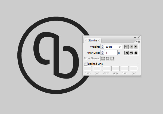
Task: Increase Miter Limit with up arrow
Action: point(102,52)
